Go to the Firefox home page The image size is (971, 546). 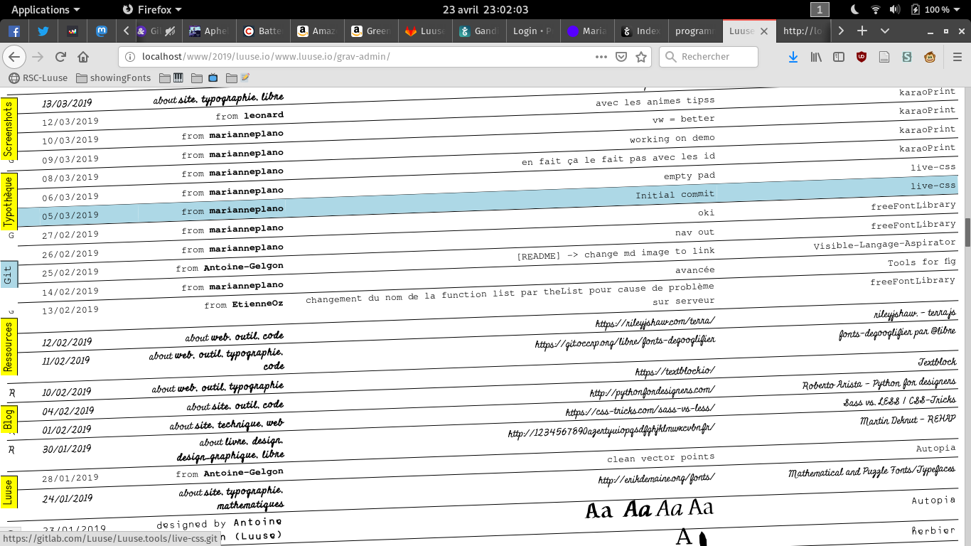(83, 57)
